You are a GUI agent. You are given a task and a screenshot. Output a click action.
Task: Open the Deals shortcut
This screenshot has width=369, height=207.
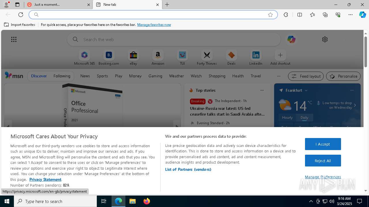click(x=231, y=58)
